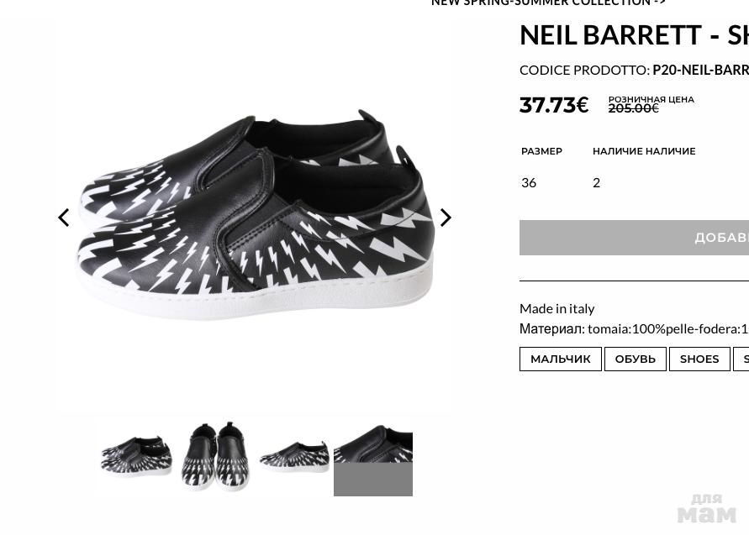Click the availability quantity 2
Viewport: 749px width, 535px height.
596,182
